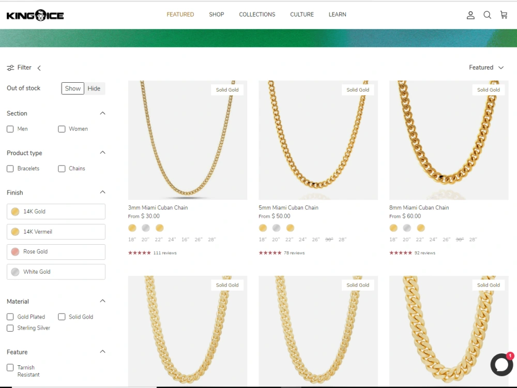Image resolution: width=517 pixels, height=388 pixels.
Task: Click the Filter label text
Action: click(24, 68)
